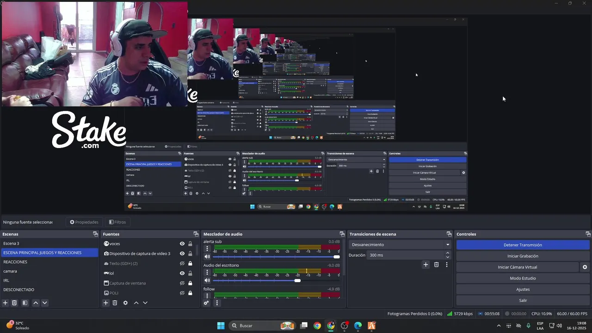The height and width of the screenshot is (333, 592).
Task: Show the POLI source
Action: click(x=182, y=293)
